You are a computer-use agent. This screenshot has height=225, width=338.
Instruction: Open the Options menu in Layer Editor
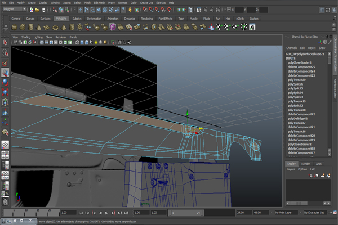click(x=302, y=169)
